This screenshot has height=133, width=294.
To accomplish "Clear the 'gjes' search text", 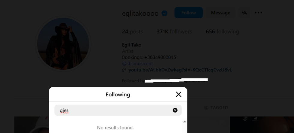I will (x=175, y=110).
